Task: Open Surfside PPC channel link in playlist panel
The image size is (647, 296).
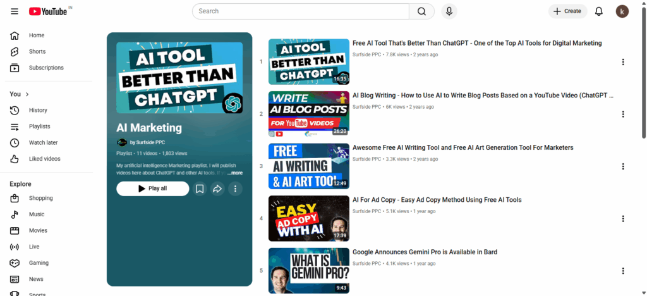Action: click(147, 142)
